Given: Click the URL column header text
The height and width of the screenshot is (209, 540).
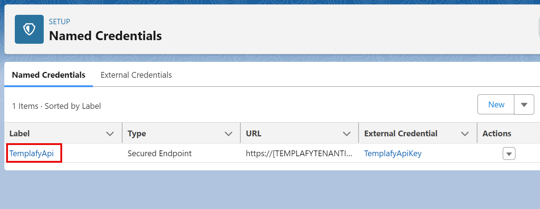Looking at the screenshot, I should coord(253,133).
